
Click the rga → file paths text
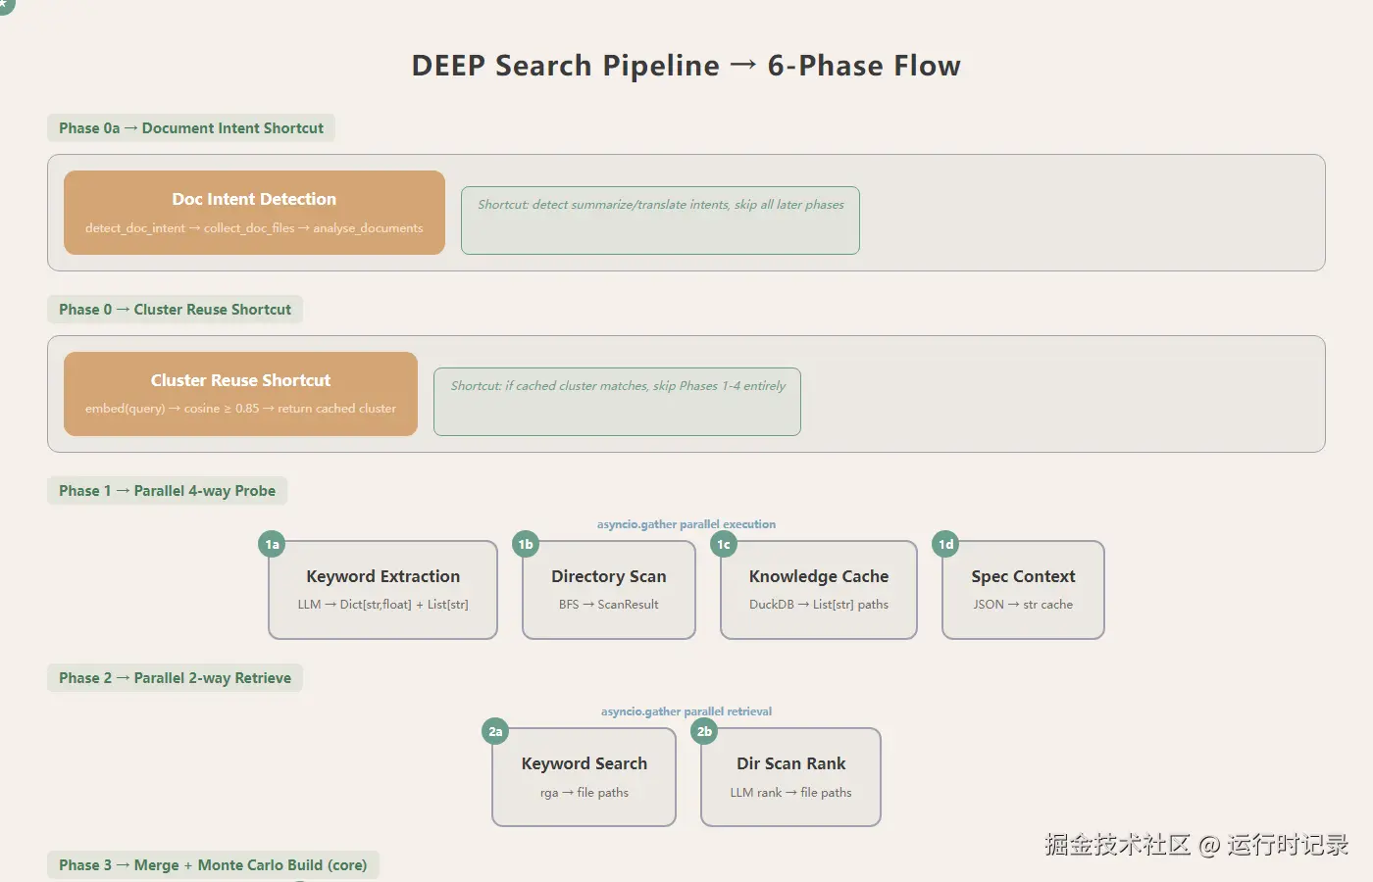[584, 793]
